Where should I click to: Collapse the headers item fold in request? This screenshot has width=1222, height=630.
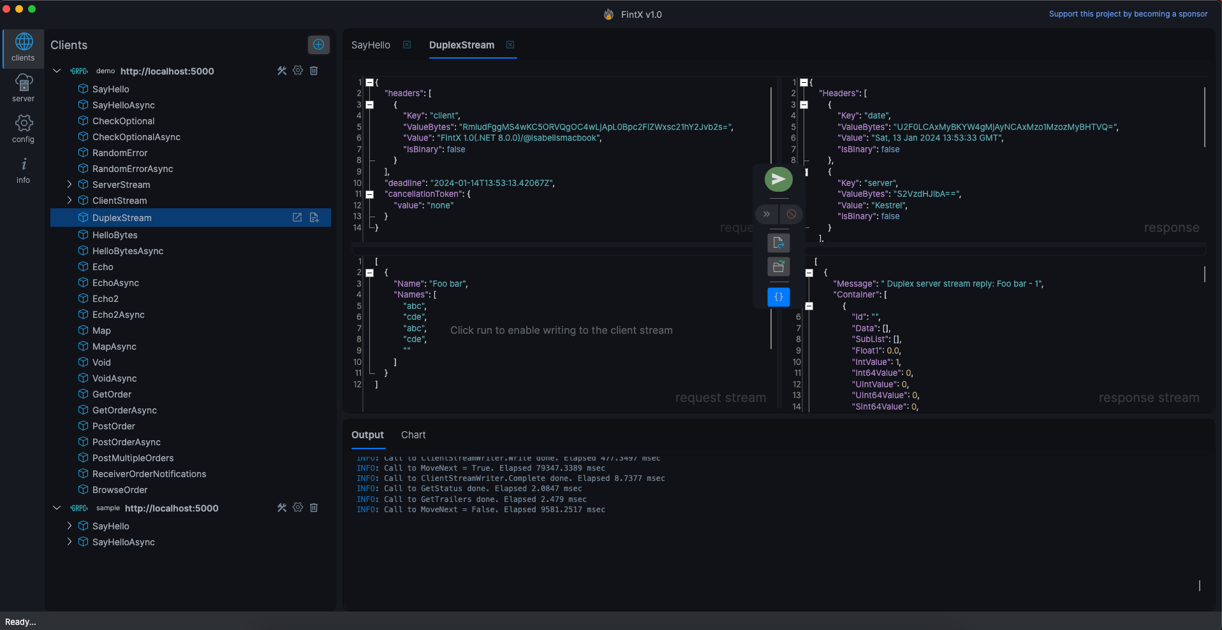pyautogui.click(x=369, y=104)
